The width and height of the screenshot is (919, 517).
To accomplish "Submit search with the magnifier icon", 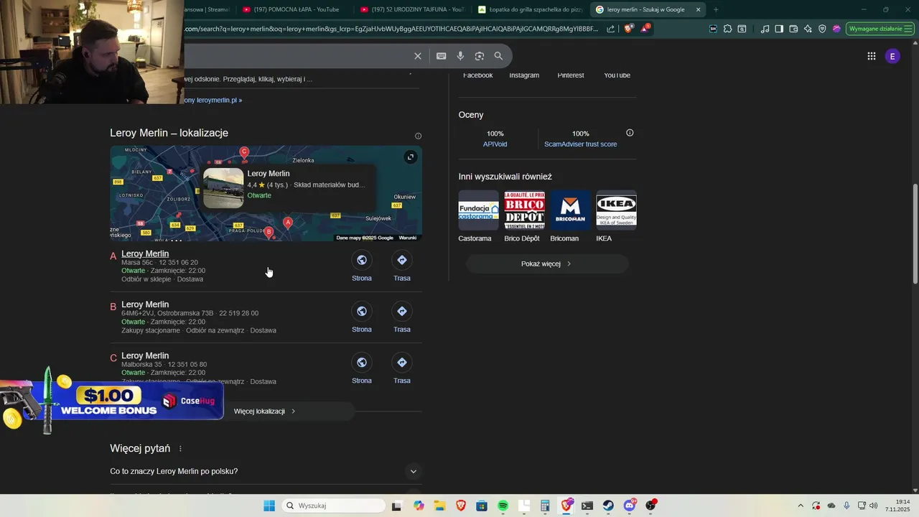I will (498, 56).
